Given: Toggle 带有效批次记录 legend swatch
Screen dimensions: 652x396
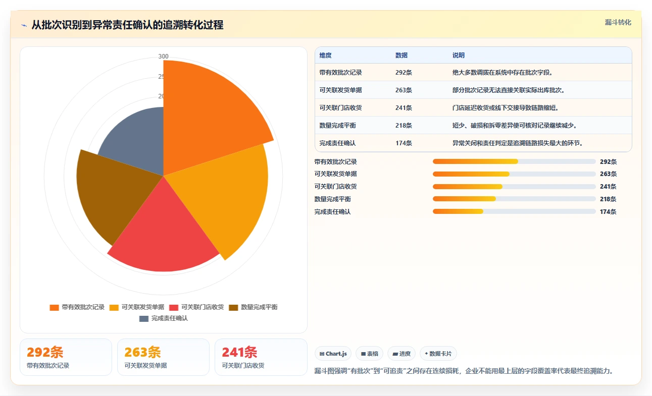Looking at the screenshot, I should [54, 307].
